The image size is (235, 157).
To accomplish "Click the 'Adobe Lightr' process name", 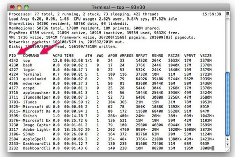I will [x=37, y=130].
